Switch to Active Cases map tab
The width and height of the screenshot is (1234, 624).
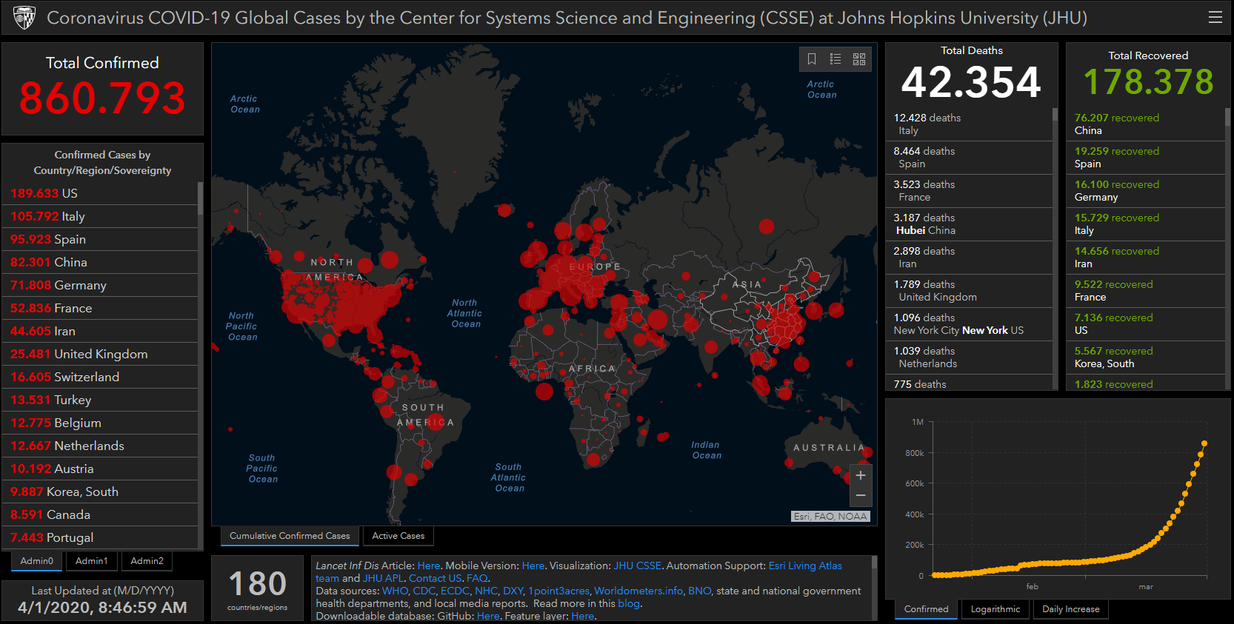click(x=398, y=536)
